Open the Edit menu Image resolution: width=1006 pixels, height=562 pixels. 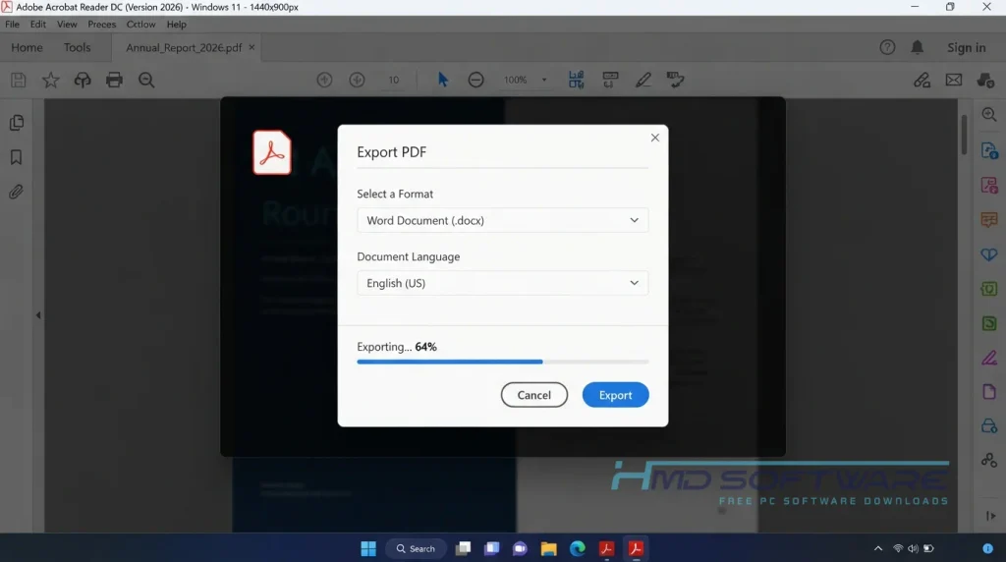click(x=38, y=25)
